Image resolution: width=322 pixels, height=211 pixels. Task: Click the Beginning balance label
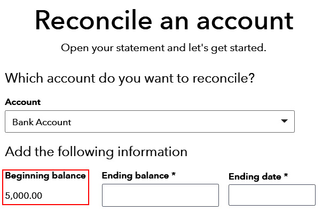[45, 176]
